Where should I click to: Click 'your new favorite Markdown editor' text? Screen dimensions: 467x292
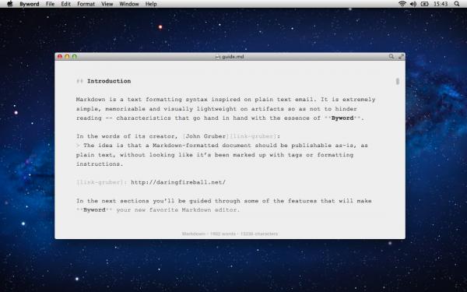177,210
